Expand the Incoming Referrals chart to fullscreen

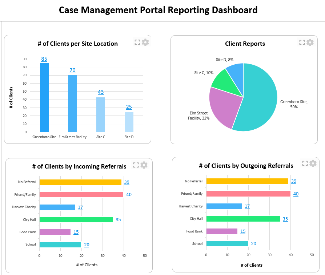click(x=136, y=165)
